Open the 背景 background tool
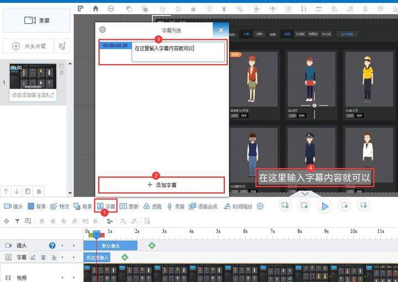398x282 pixels. tap(36, 206)
